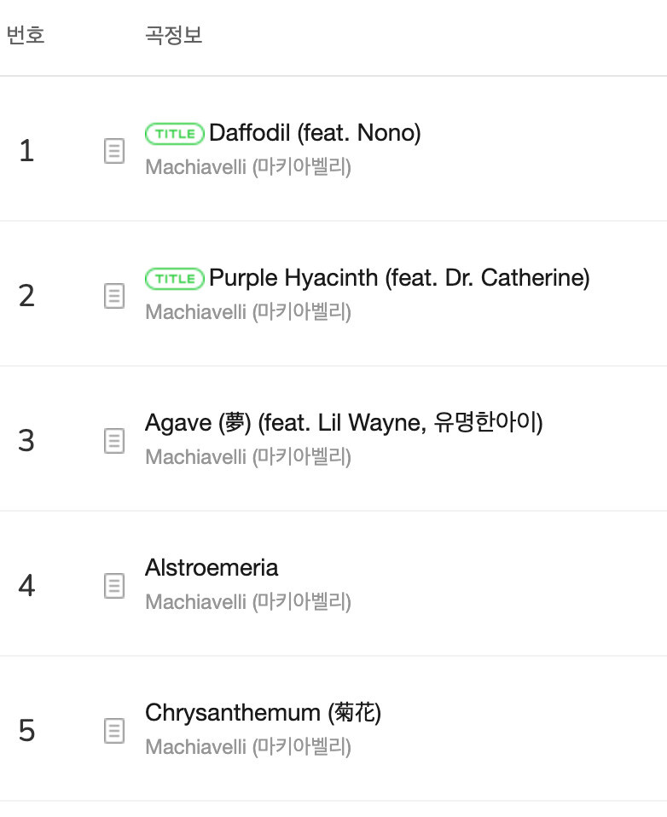The height and width of the screenshot is (817, 667).
Task: Open the song detail icon for Agave
Action: tap(113, 442)
